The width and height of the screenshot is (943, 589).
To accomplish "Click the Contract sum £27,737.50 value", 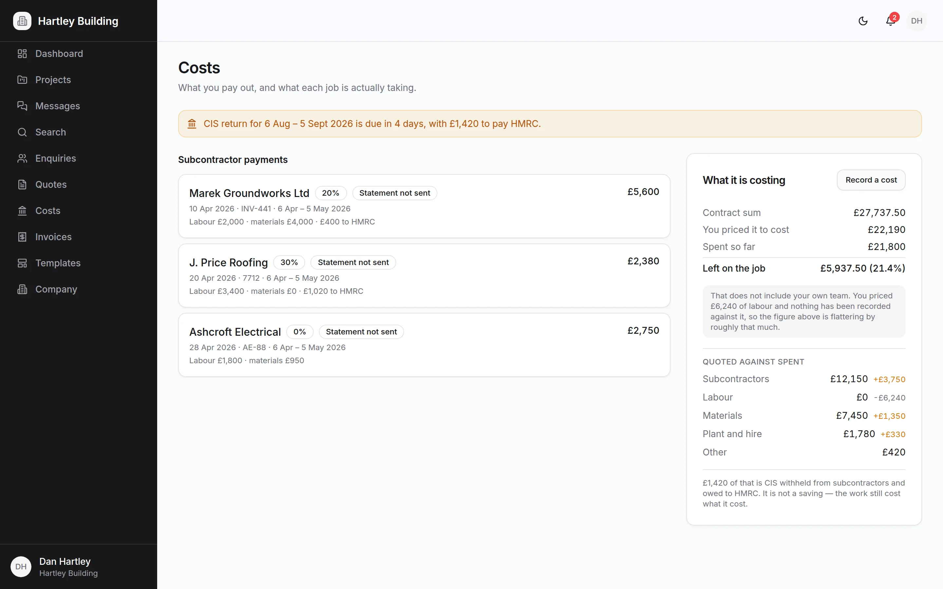I will 879,213.
